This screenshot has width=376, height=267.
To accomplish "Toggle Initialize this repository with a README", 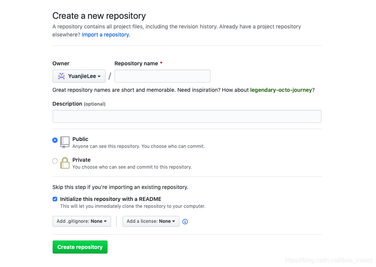I will [55, 199].
